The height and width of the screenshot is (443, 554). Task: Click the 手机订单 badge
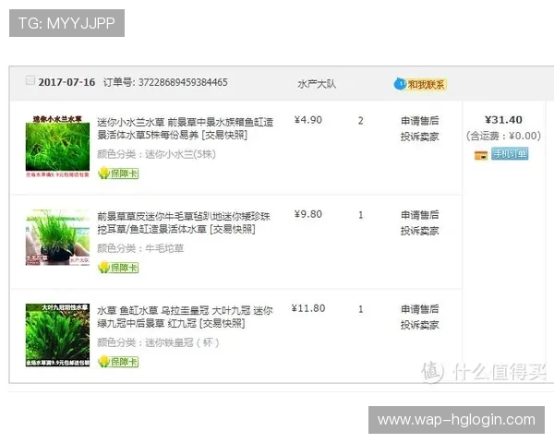point(510,154)
